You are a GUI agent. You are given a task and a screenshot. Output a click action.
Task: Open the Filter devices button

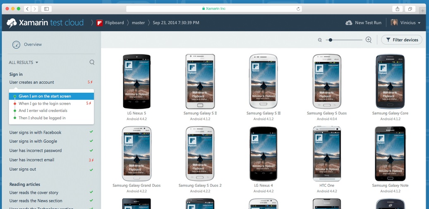(402, 40)
